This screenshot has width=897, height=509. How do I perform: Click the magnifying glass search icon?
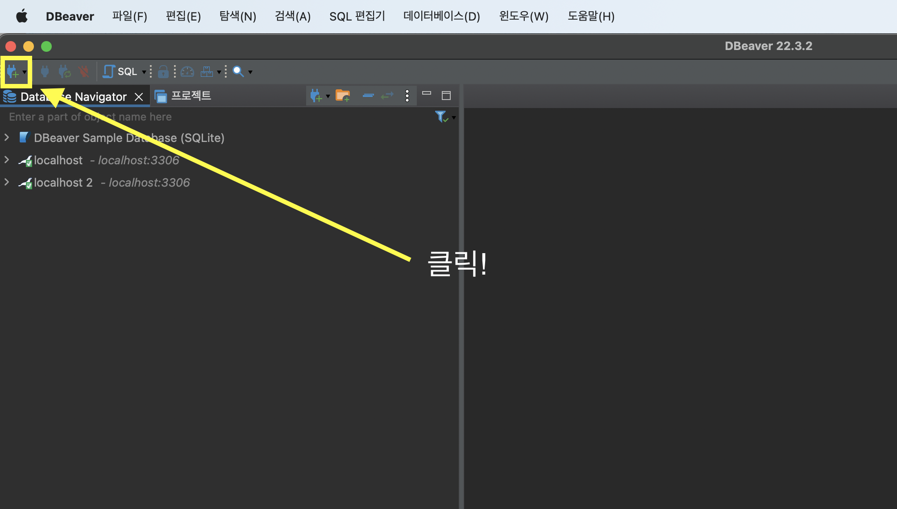coord(238,71)
